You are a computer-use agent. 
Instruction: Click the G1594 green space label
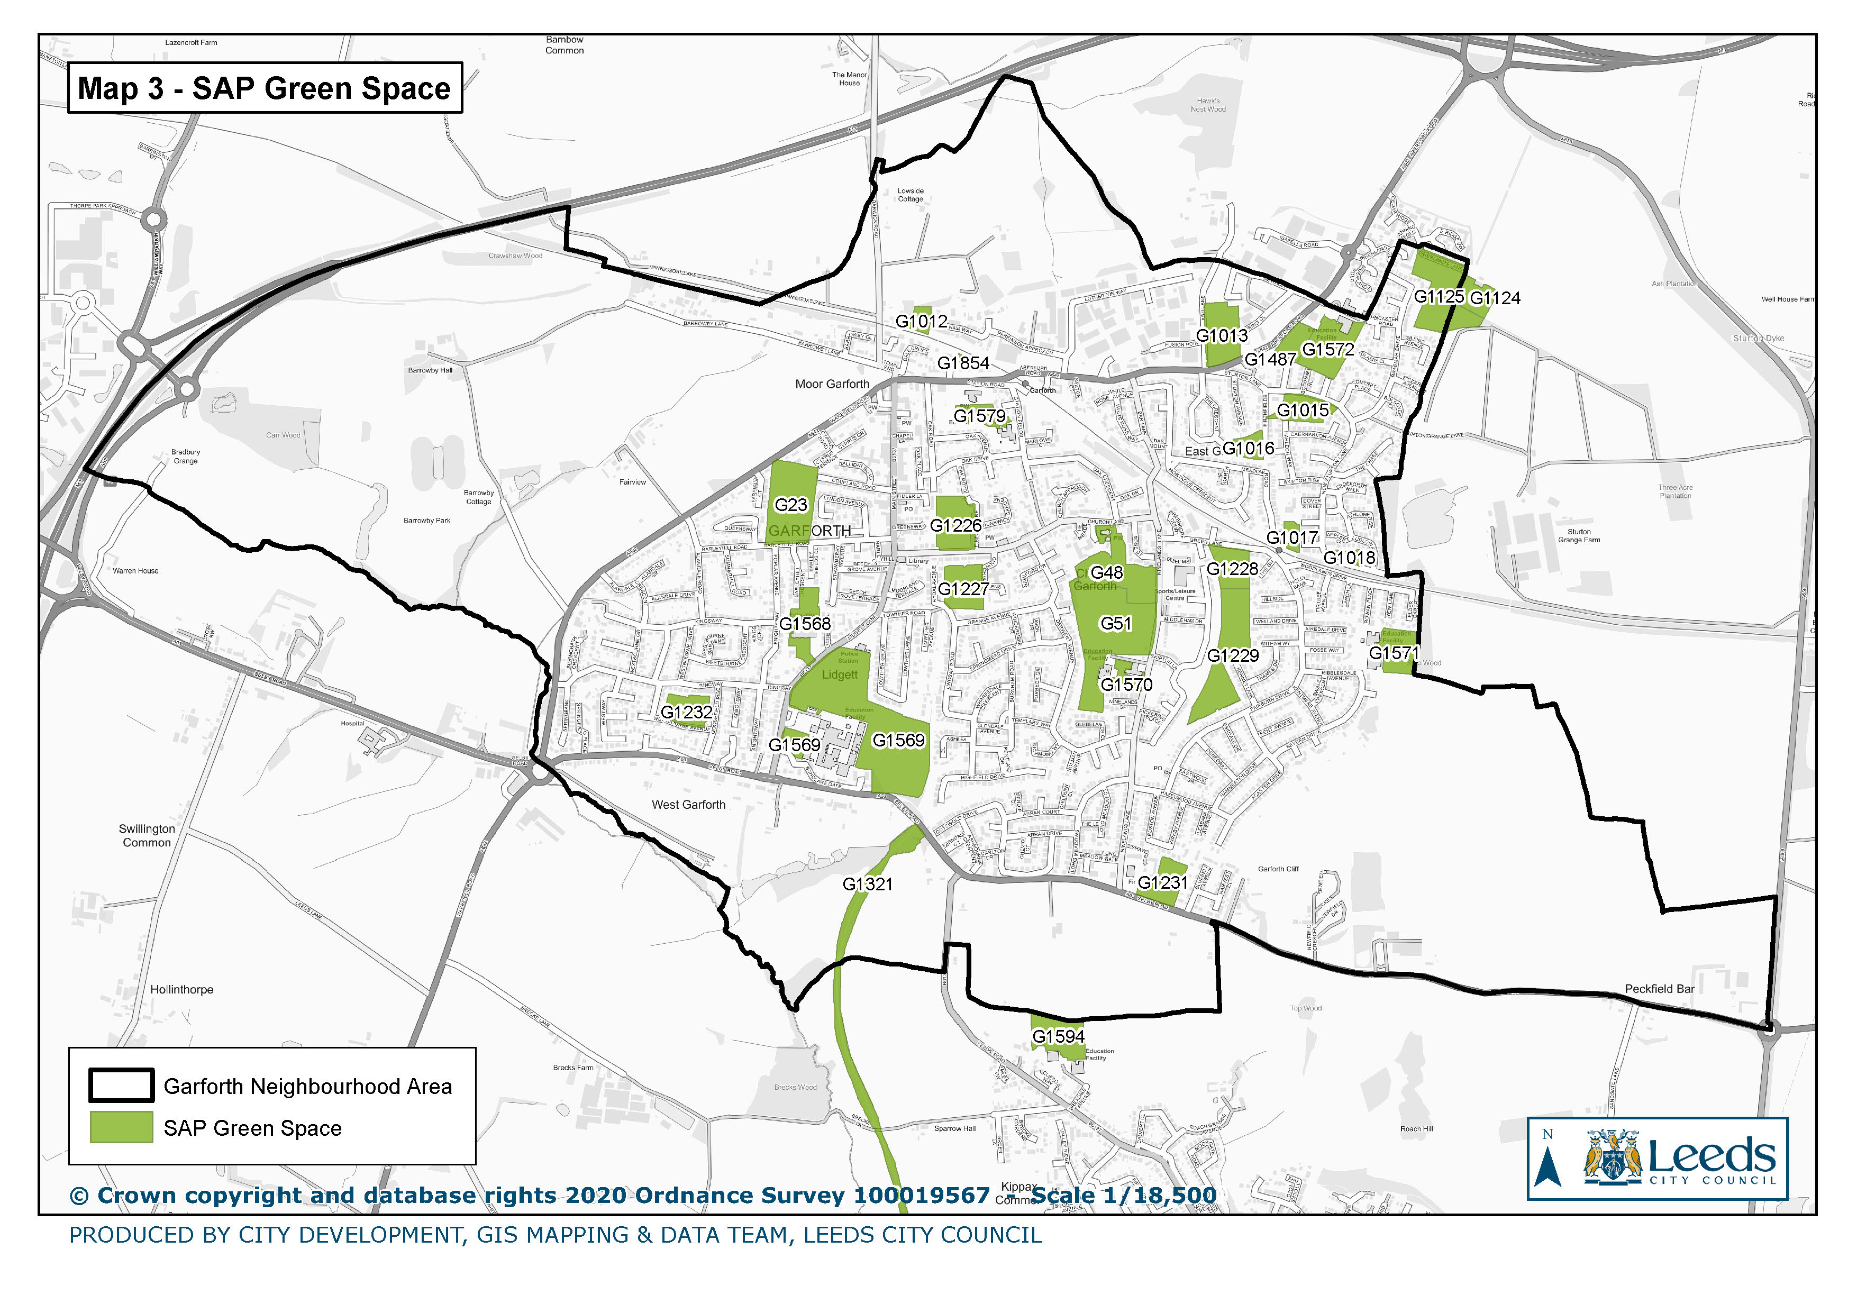1058,1036
